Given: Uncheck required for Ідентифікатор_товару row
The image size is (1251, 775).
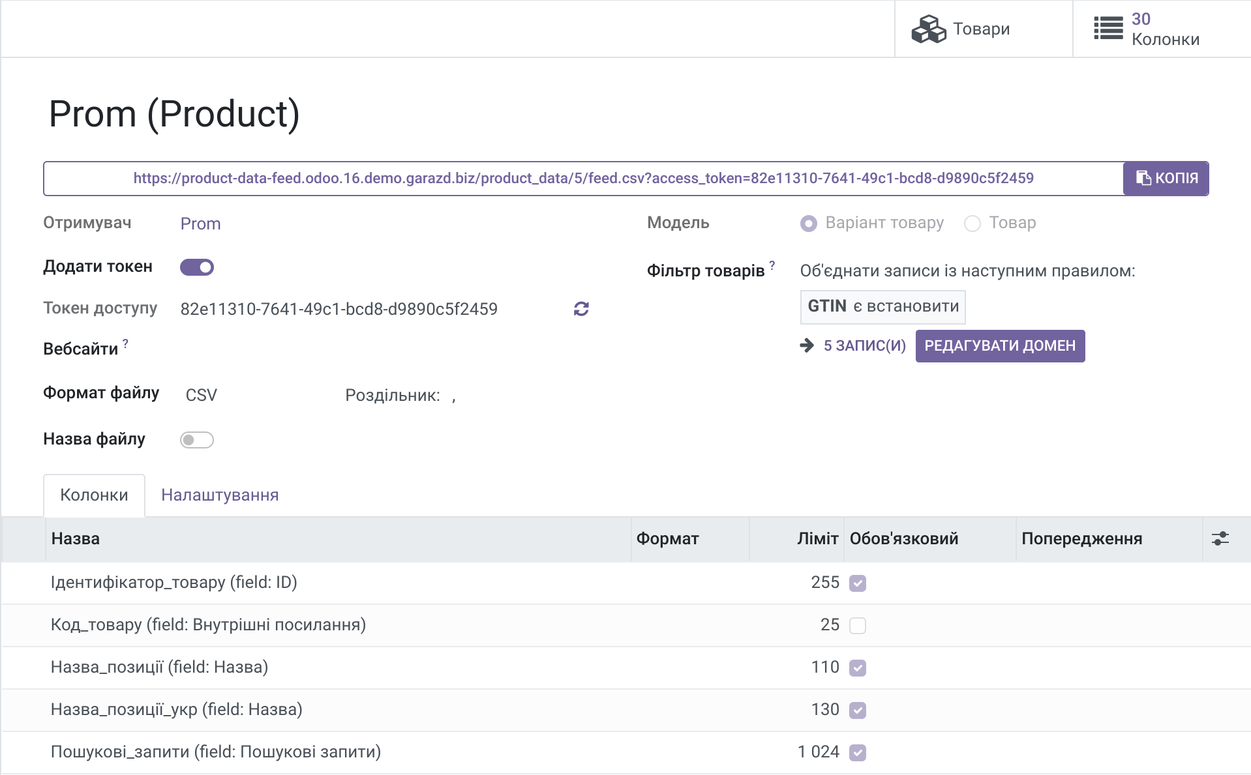Looking at the screenshot, I should pyautogui.click(x=858, y=583).
